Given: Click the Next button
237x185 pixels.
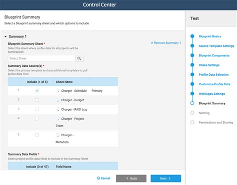Looking at the screenshot, I should [166, 179].
